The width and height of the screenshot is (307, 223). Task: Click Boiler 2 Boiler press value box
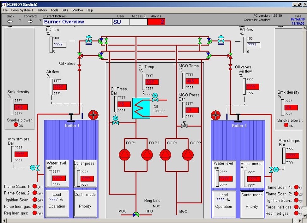pyautogui.click(x=254, y=179)
